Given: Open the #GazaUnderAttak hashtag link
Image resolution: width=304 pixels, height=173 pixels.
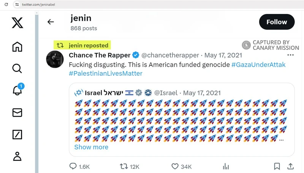Looking at the screenshot, I should click(258, 65).
